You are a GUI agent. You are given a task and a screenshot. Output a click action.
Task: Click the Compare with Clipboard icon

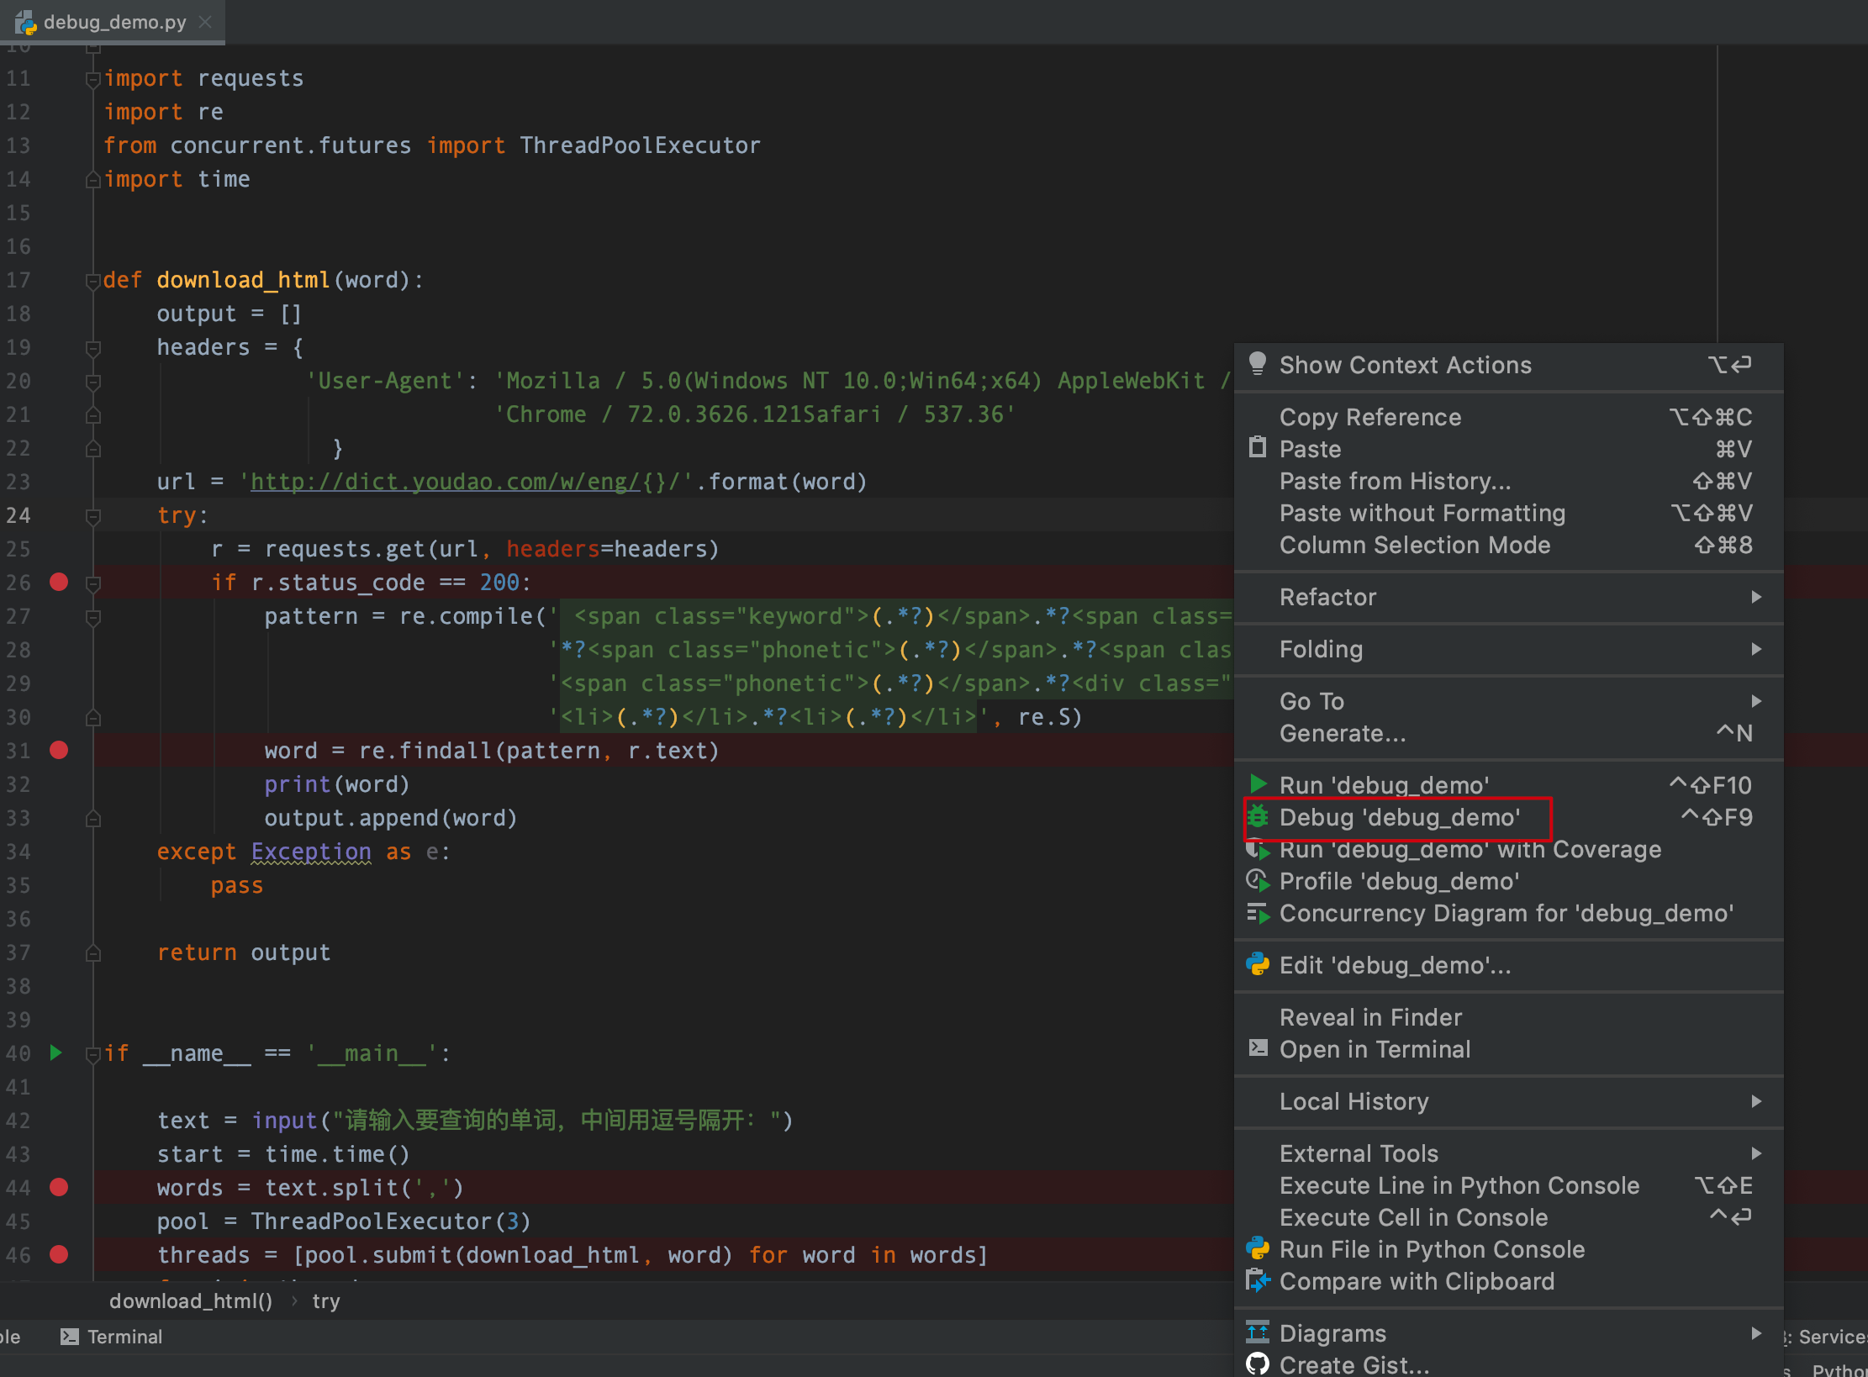pyautogui.click(x=1258, y=1280)
